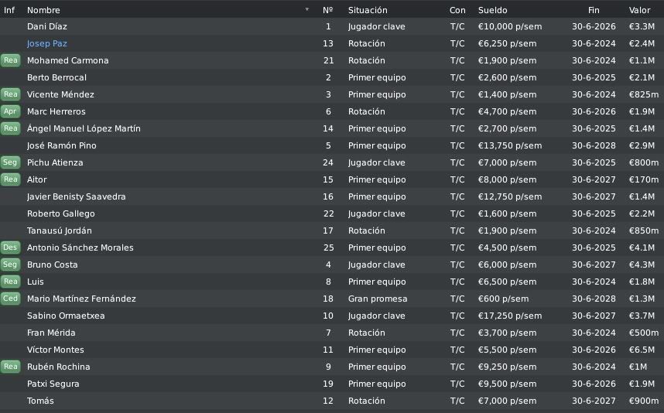664x413 pixels.
Task: Select the Sabino Ormaetxea row
Action: coord(332,316)
